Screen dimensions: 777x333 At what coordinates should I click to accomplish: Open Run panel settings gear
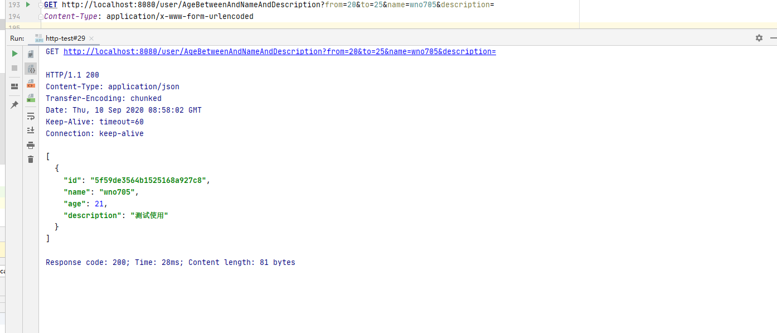[x=759, y=38]
